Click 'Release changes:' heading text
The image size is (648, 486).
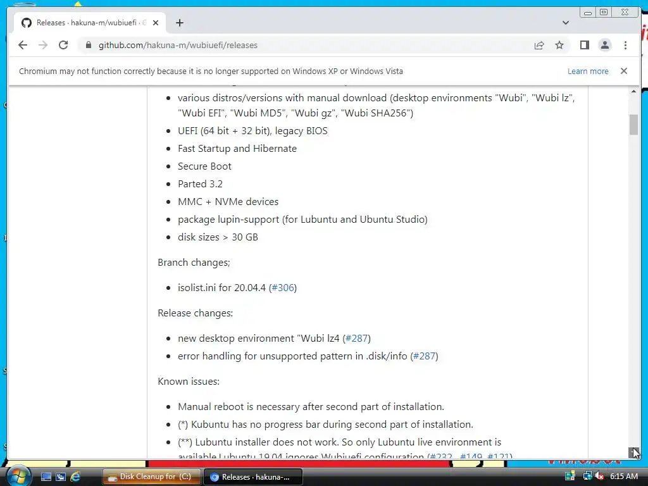coord(195,313)
